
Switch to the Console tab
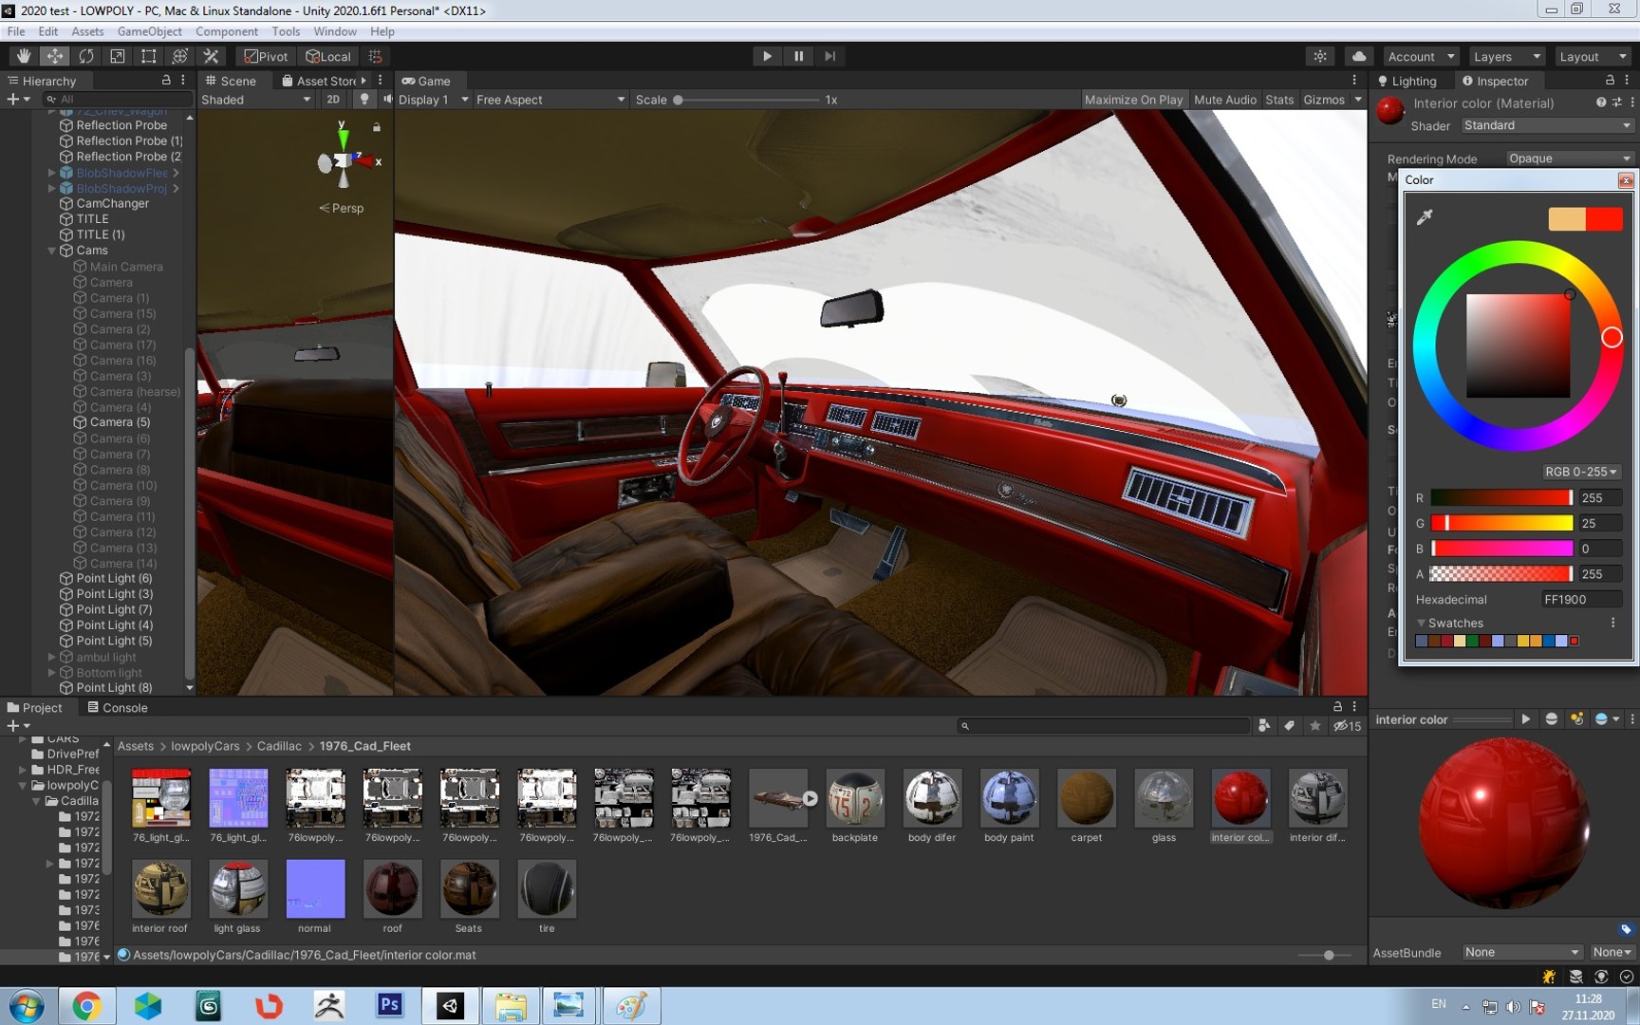point(117,707)
